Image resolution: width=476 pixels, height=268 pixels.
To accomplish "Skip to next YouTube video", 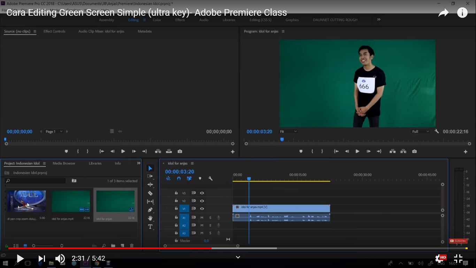I will 42,259.
